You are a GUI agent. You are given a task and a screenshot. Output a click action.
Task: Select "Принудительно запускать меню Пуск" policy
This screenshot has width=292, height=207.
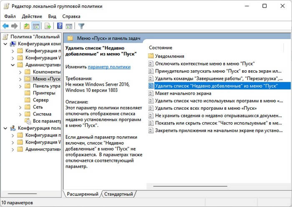(218, 71)
